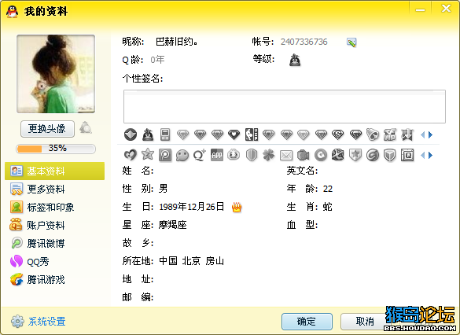Click the NBA VIP badge icon

point(252,134)
